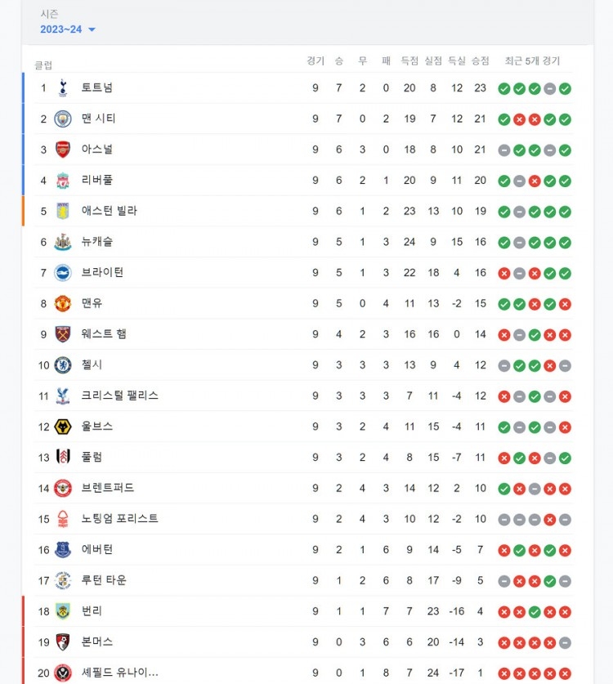Click the dropdown arrow beside 2023~24

point(92,29)
